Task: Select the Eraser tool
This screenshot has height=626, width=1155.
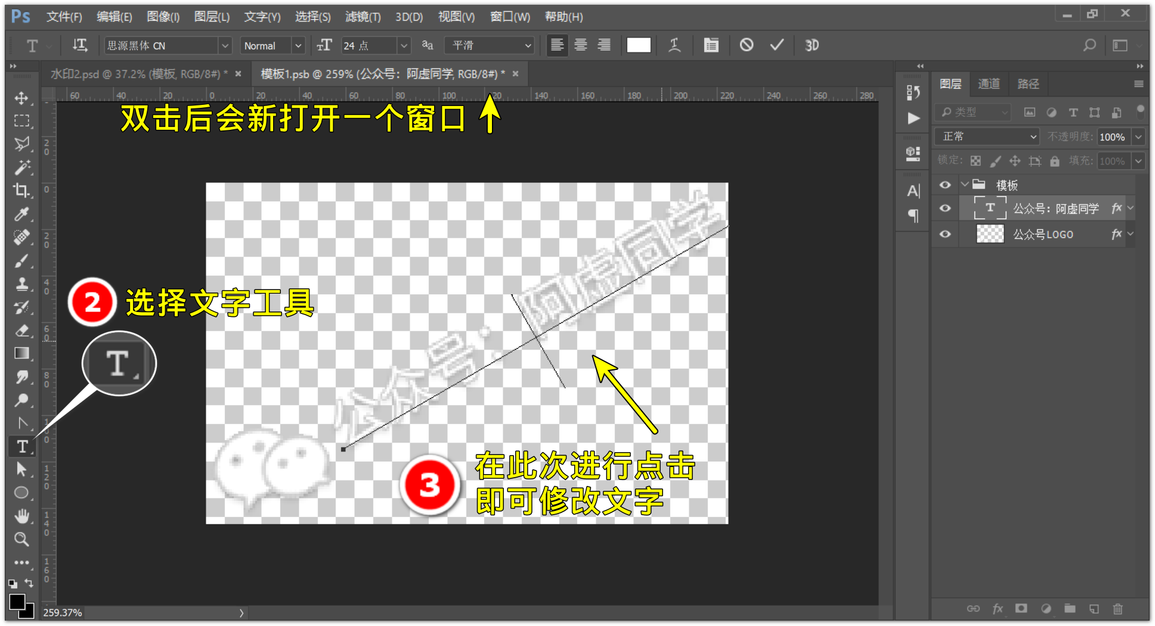Action: pyautogui.click(x=22, y=331)
